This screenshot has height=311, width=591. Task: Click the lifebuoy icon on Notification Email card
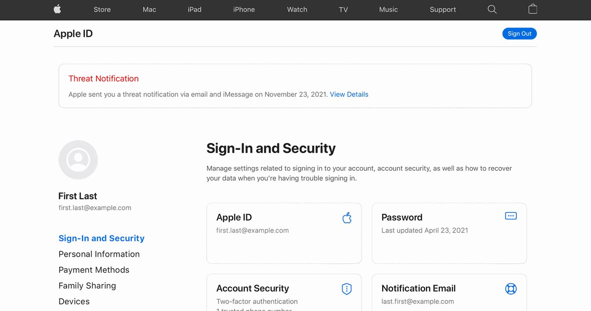pyautogui.click(x=511, y=289)
